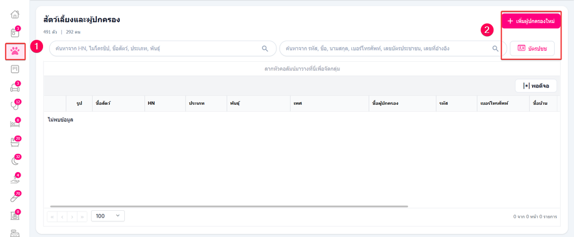Image resolution: width=574 pixels, height=237 pixels.
Task: Click the magnifier icon in pet search box
Action: pos(265,48)
